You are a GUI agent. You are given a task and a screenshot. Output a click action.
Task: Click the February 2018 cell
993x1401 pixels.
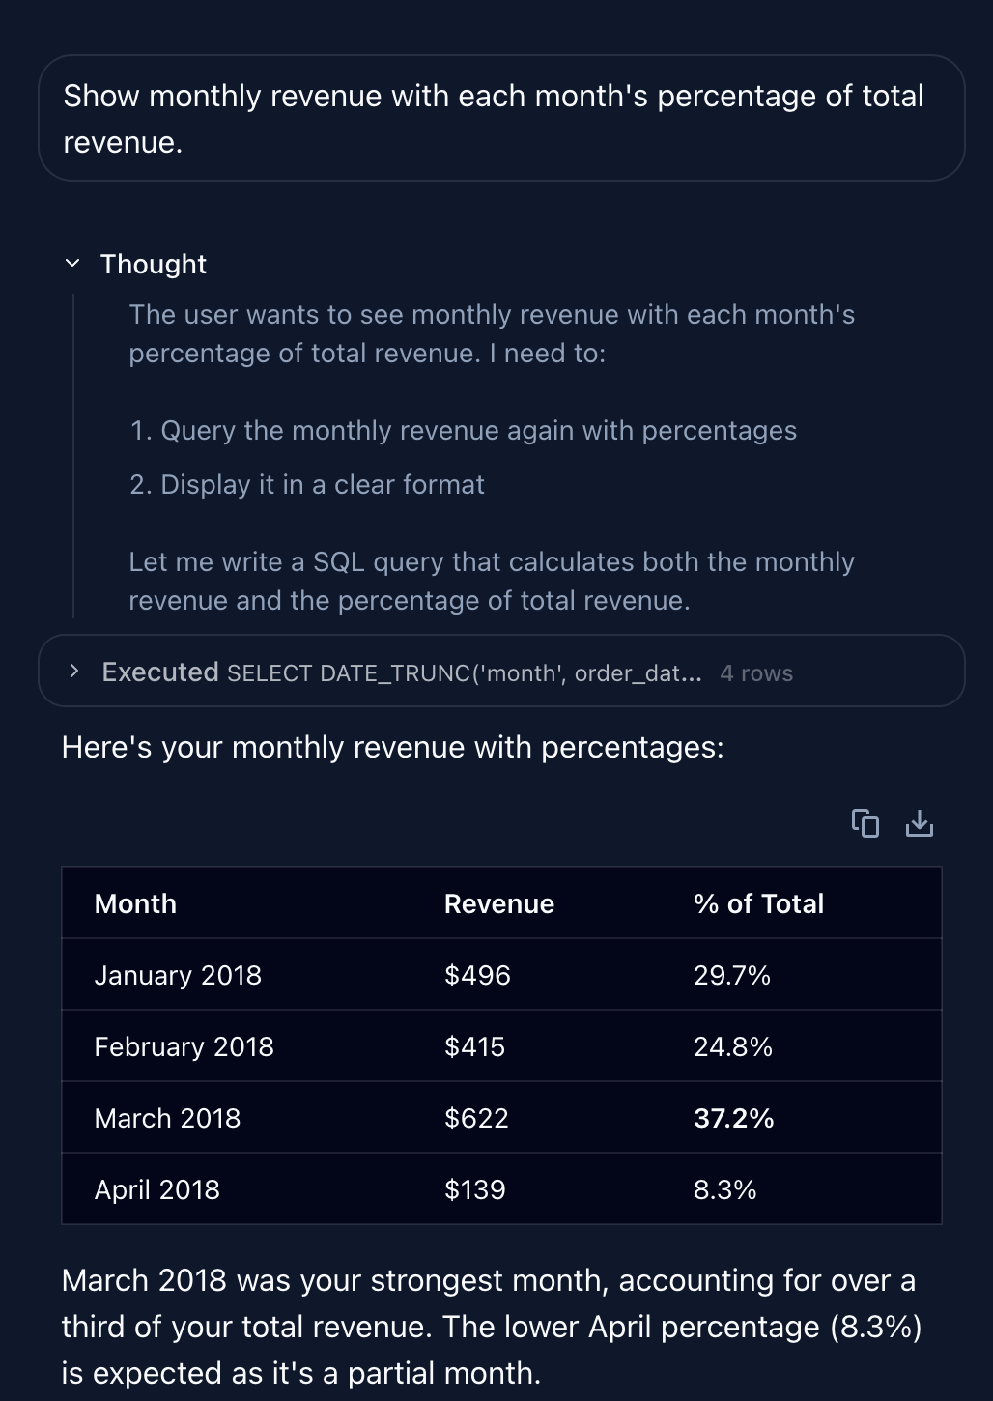[x=184, y=1046]
